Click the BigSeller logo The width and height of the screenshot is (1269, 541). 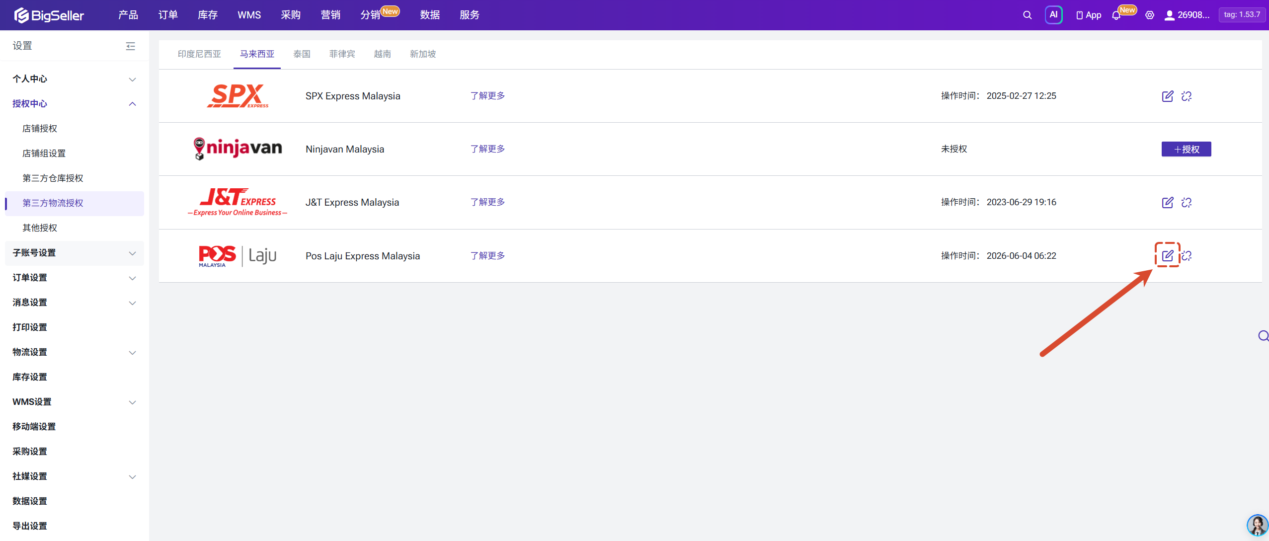pyautogui.click(x=49, y=15)
